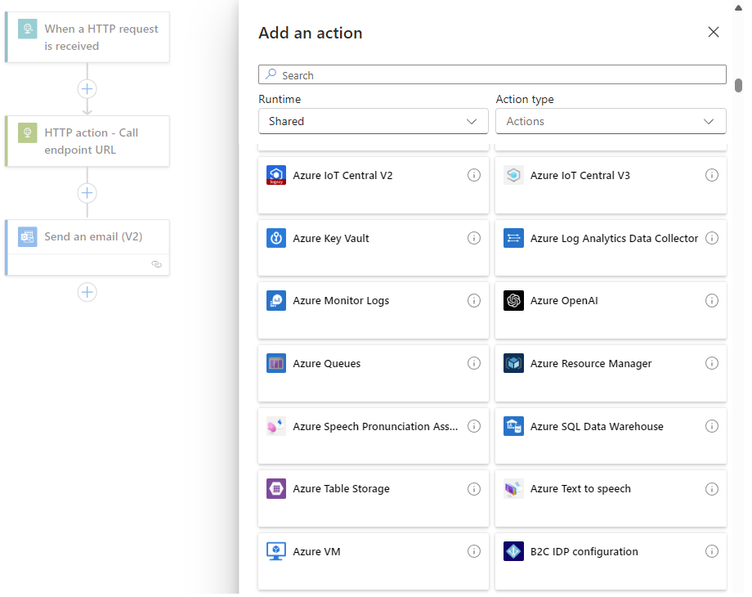Click inside the Search actions field
The height and width of the screenshot is (597, 752).
492,74
